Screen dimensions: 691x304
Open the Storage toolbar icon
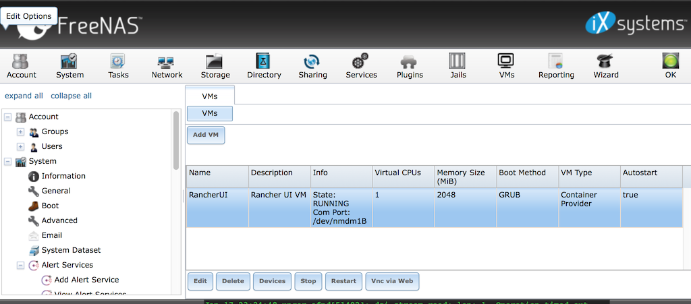215,66
